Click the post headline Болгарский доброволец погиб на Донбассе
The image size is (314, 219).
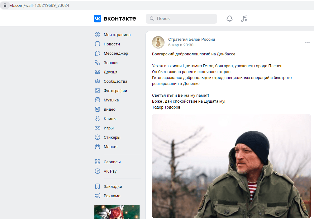click(194, 54)
